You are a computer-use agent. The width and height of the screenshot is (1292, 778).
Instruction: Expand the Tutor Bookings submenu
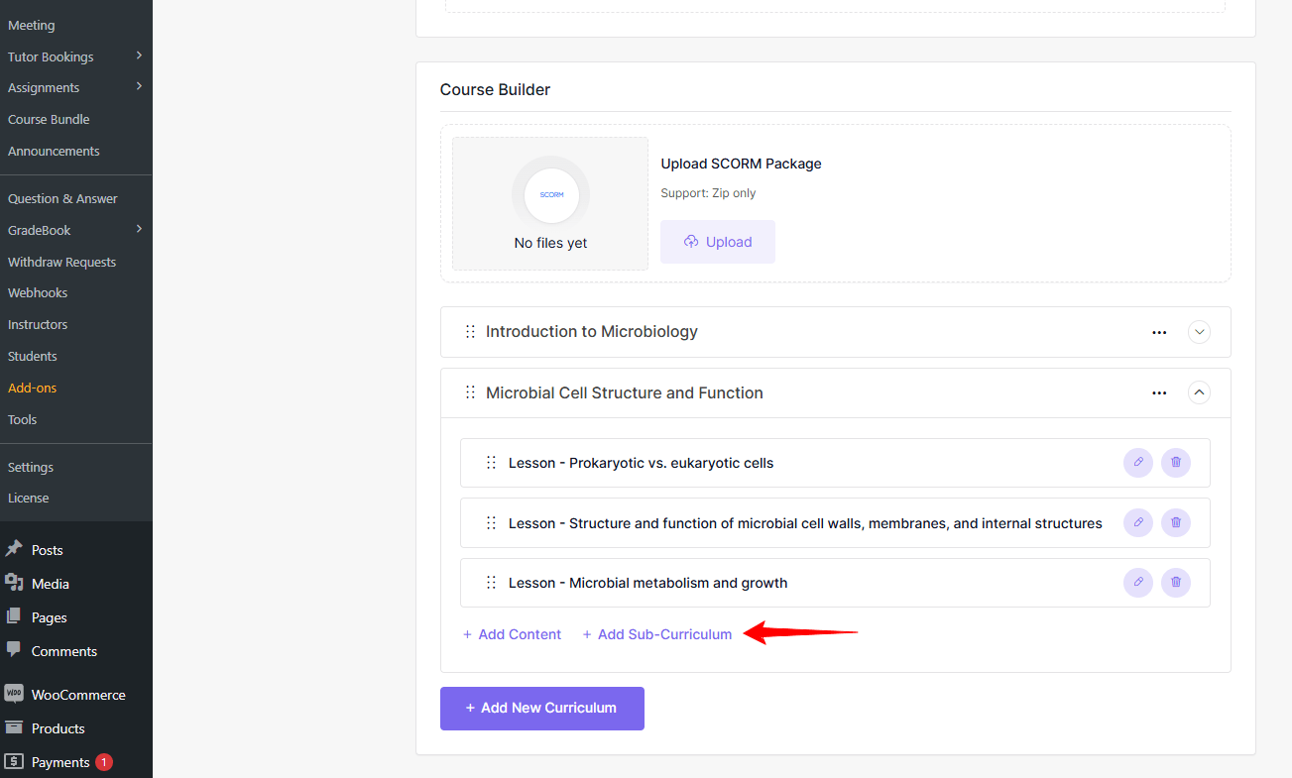pos(139,56)
